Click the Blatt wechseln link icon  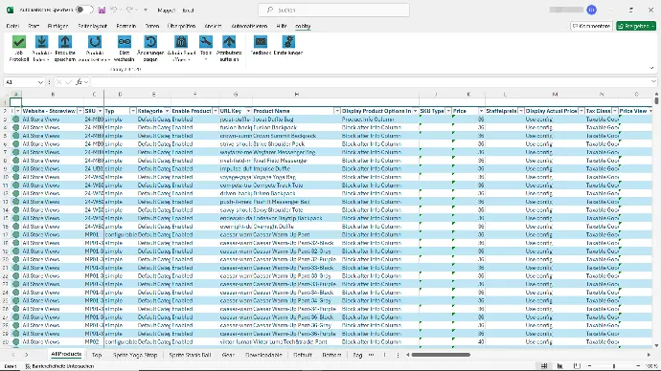124,42
